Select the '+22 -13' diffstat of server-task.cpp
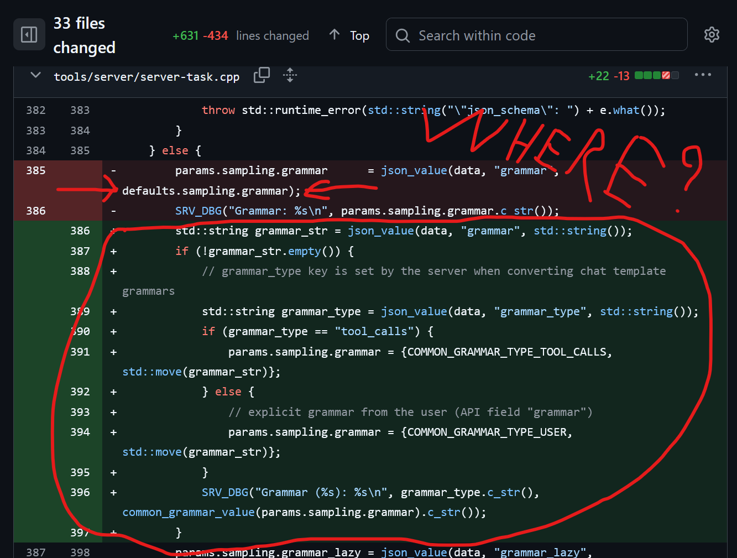 (x=609, y=76)
